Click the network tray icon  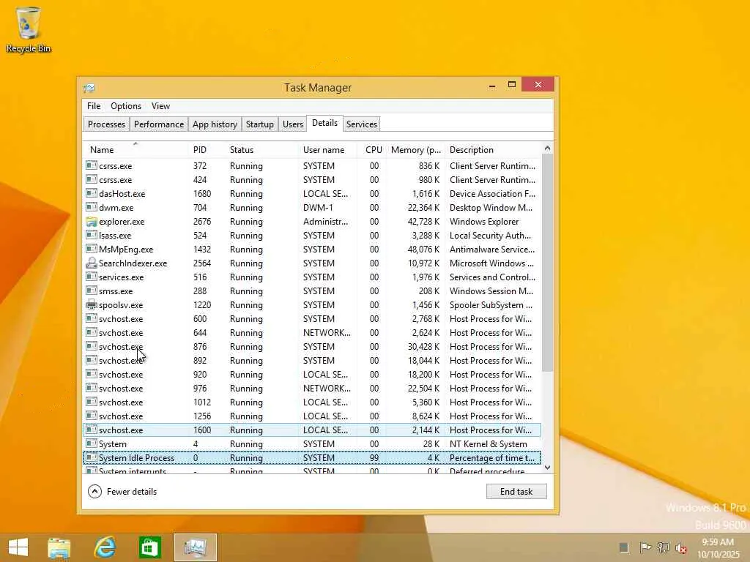tap(663, 547)
